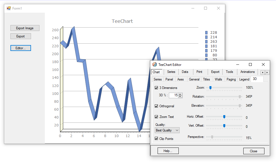Open the Quality dropdown list
This screenshot has width=276, height=163.
tap(167, 130)
